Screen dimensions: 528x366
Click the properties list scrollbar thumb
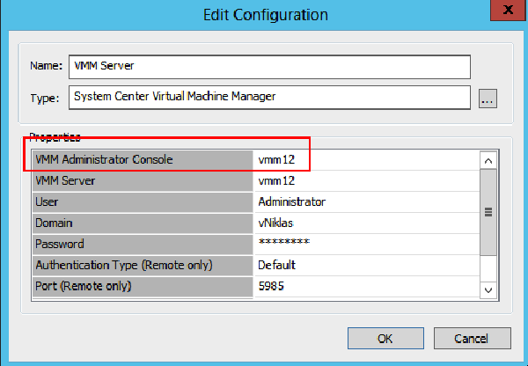488,212
